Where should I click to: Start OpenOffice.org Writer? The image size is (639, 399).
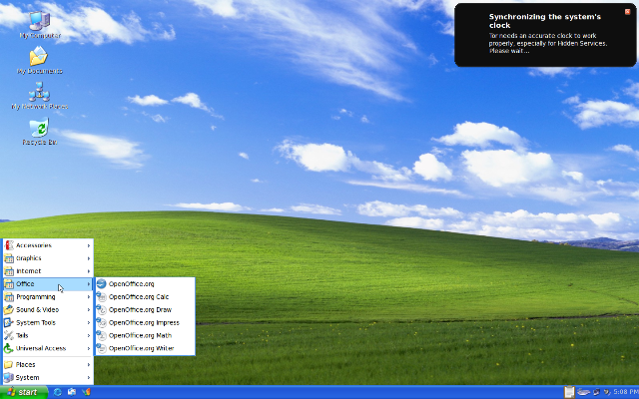145,348
